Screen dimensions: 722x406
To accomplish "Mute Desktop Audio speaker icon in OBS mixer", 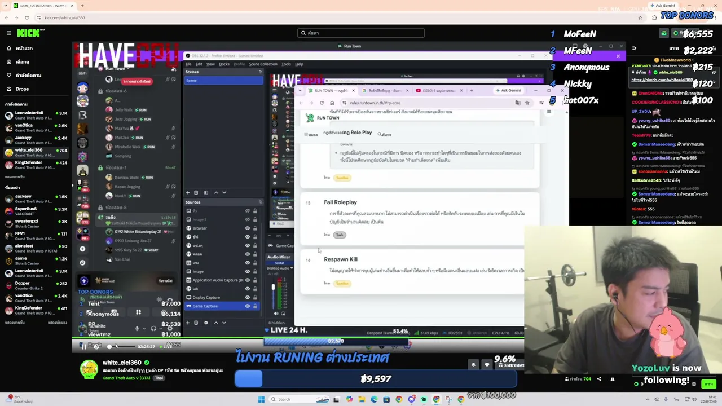I will (276, 314).
